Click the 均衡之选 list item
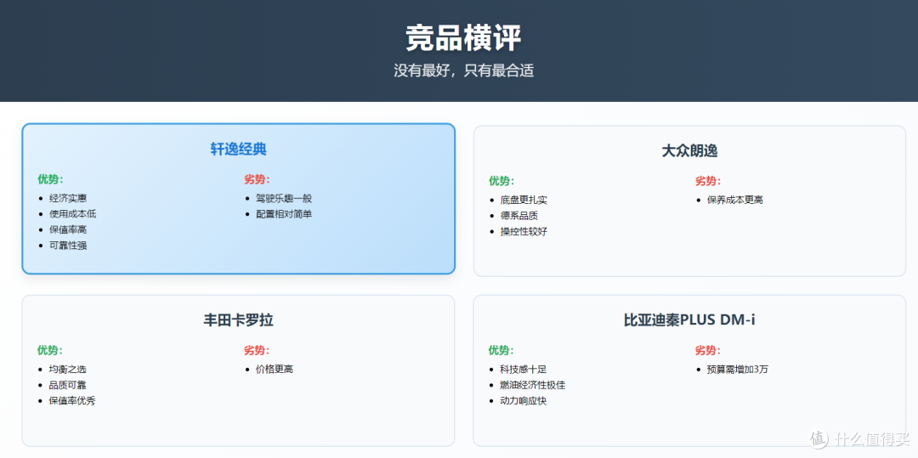918x458 pixels. [x=68, y=370]
